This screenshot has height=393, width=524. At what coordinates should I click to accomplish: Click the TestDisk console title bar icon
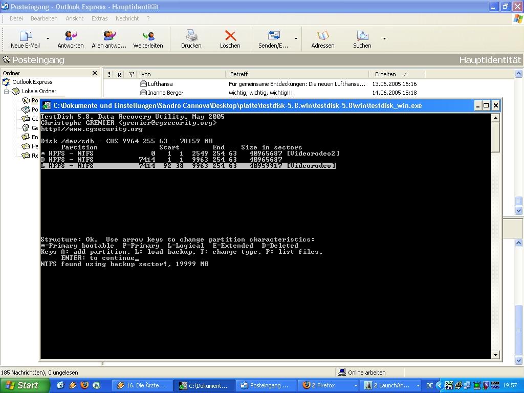(x=47, y=105)
